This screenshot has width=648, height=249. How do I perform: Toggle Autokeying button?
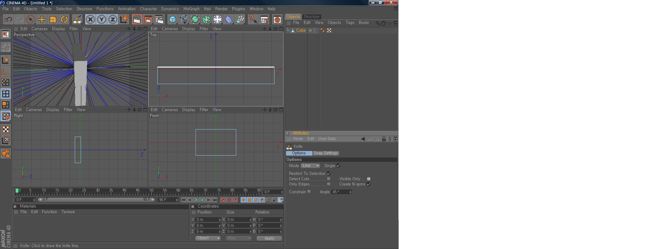point(229,200)
